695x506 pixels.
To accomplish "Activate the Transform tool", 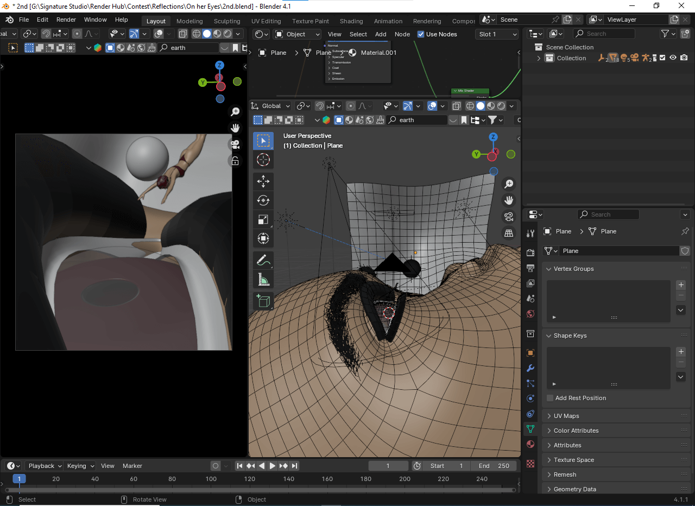I will pyautogui.click(x=263, y=239).
